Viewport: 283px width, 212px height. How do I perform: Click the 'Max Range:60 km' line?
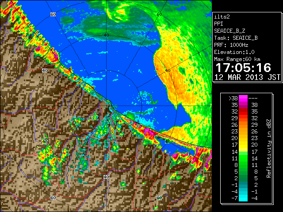pyautogui.click(x=237, y=59)
